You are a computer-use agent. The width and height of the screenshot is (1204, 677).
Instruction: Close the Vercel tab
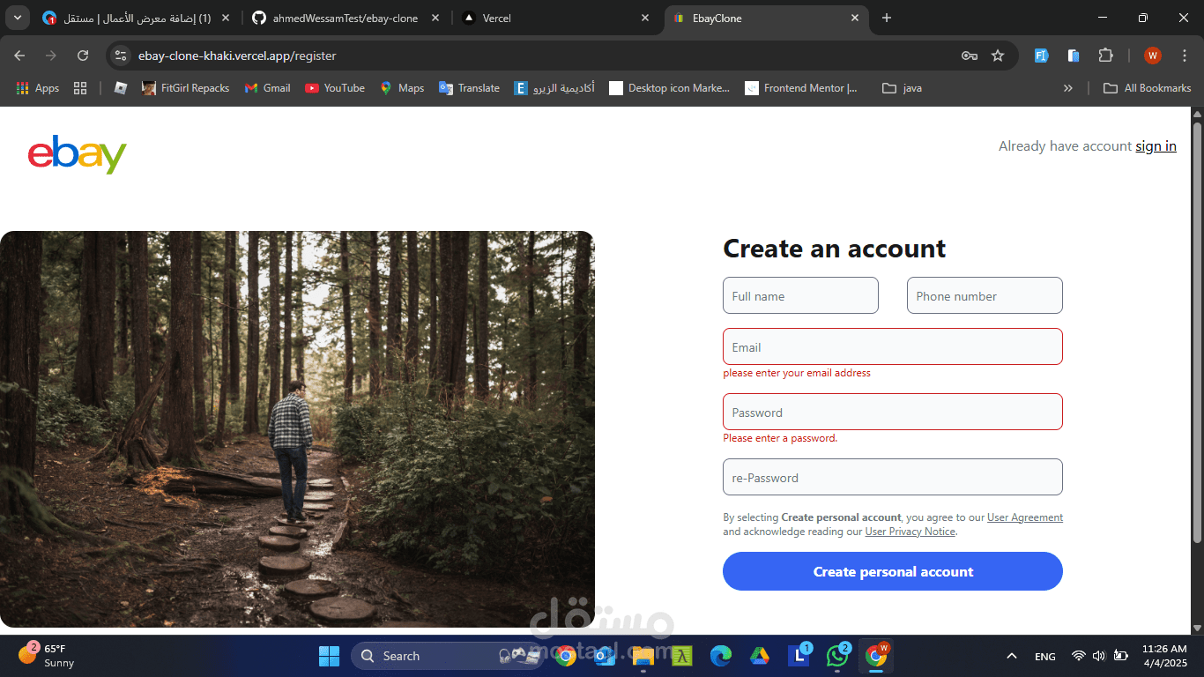point(645,18)
